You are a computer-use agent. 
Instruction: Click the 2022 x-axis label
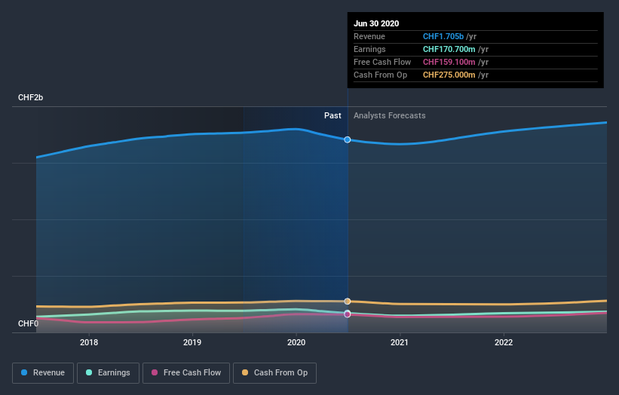504,342
